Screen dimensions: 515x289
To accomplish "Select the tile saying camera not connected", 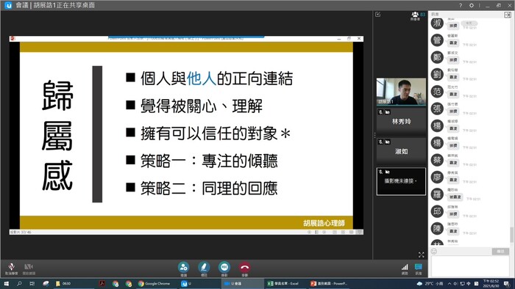I will tap(401, 182).
